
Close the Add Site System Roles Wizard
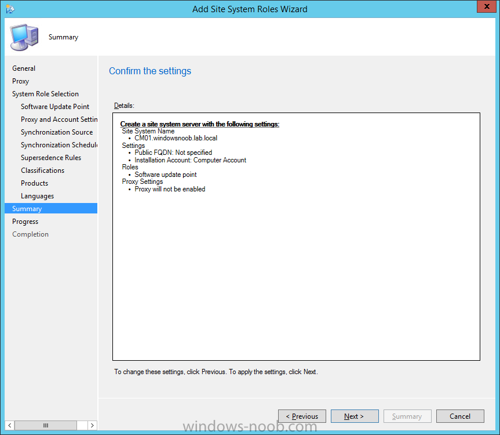click(487, 6)
